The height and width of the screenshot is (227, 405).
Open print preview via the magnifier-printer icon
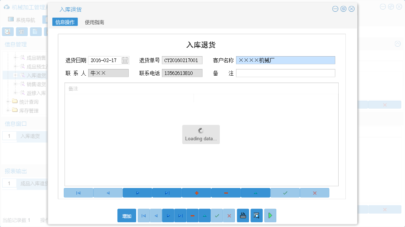(x=256, y=216)
